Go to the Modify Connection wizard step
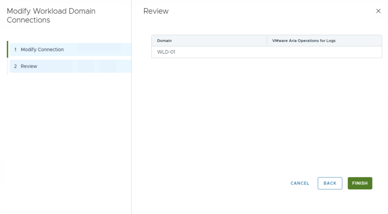The width and height of the screenshot is (388, 214). (x=42, y=50)
